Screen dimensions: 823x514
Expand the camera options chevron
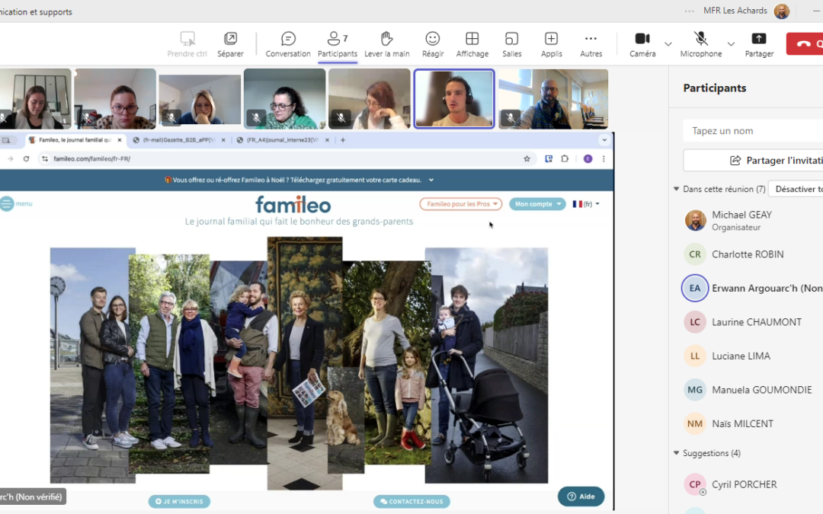click(x=668, y=44)
